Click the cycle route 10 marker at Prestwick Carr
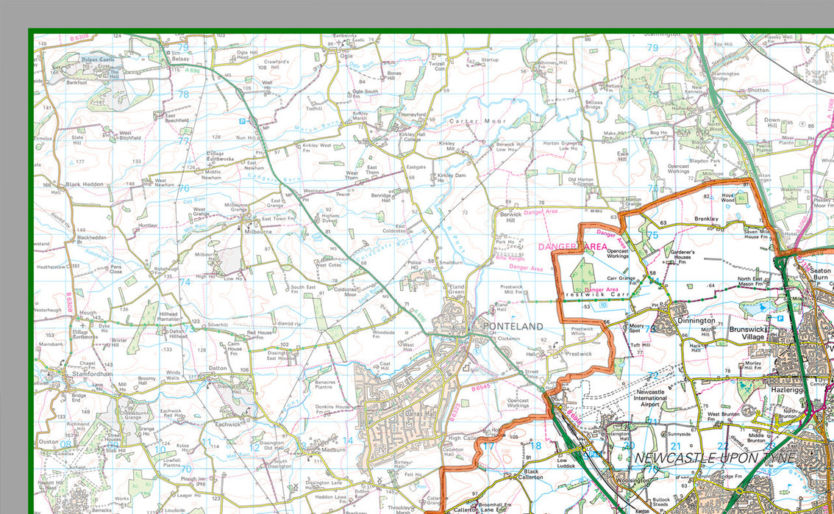 click(x=602, y=305)
